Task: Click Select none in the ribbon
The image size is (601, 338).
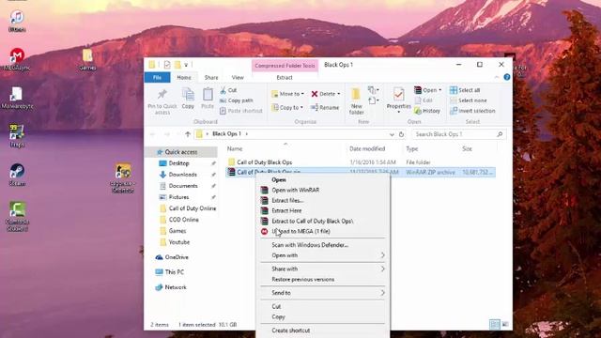Action: (x=468, y=100)
